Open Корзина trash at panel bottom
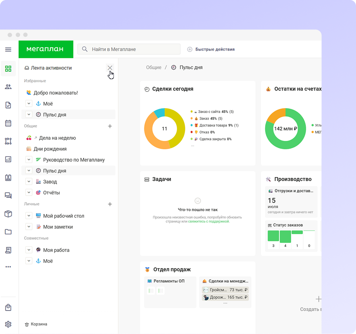This screenshot has width=356, height=334. point(36,324)
